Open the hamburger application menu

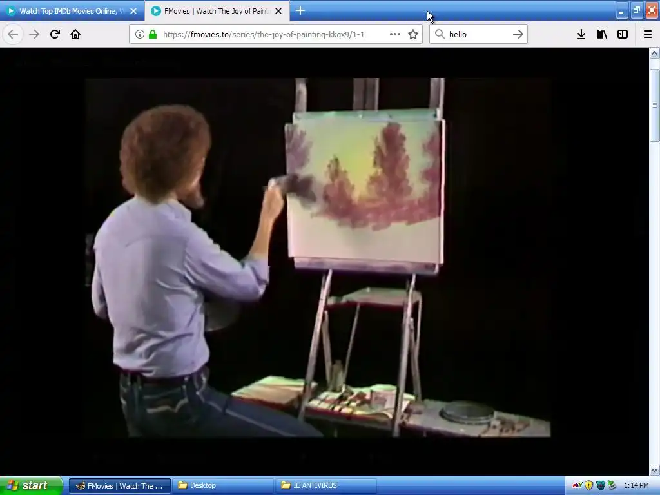pos(648,34)
